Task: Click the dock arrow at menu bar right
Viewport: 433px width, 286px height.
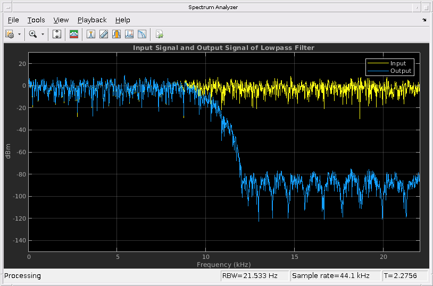Action: pos(424,20)
